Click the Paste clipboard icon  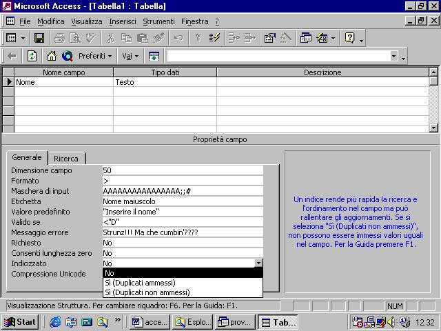[x=143, y=38]
